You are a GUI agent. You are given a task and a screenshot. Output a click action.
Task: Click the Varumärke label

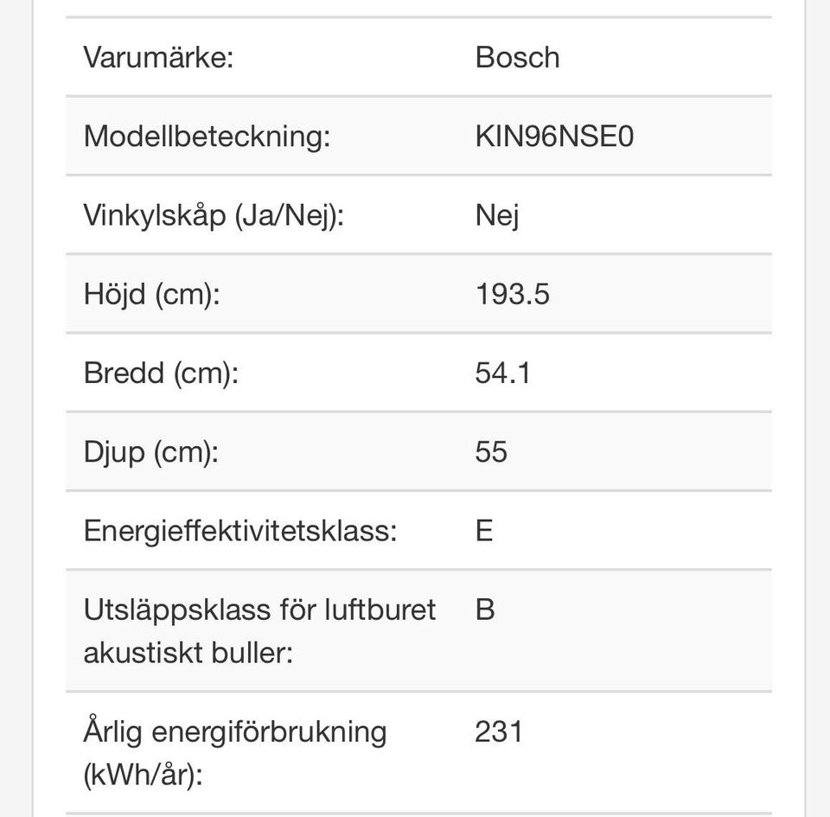pyautogui.click(x=158, y=58)
